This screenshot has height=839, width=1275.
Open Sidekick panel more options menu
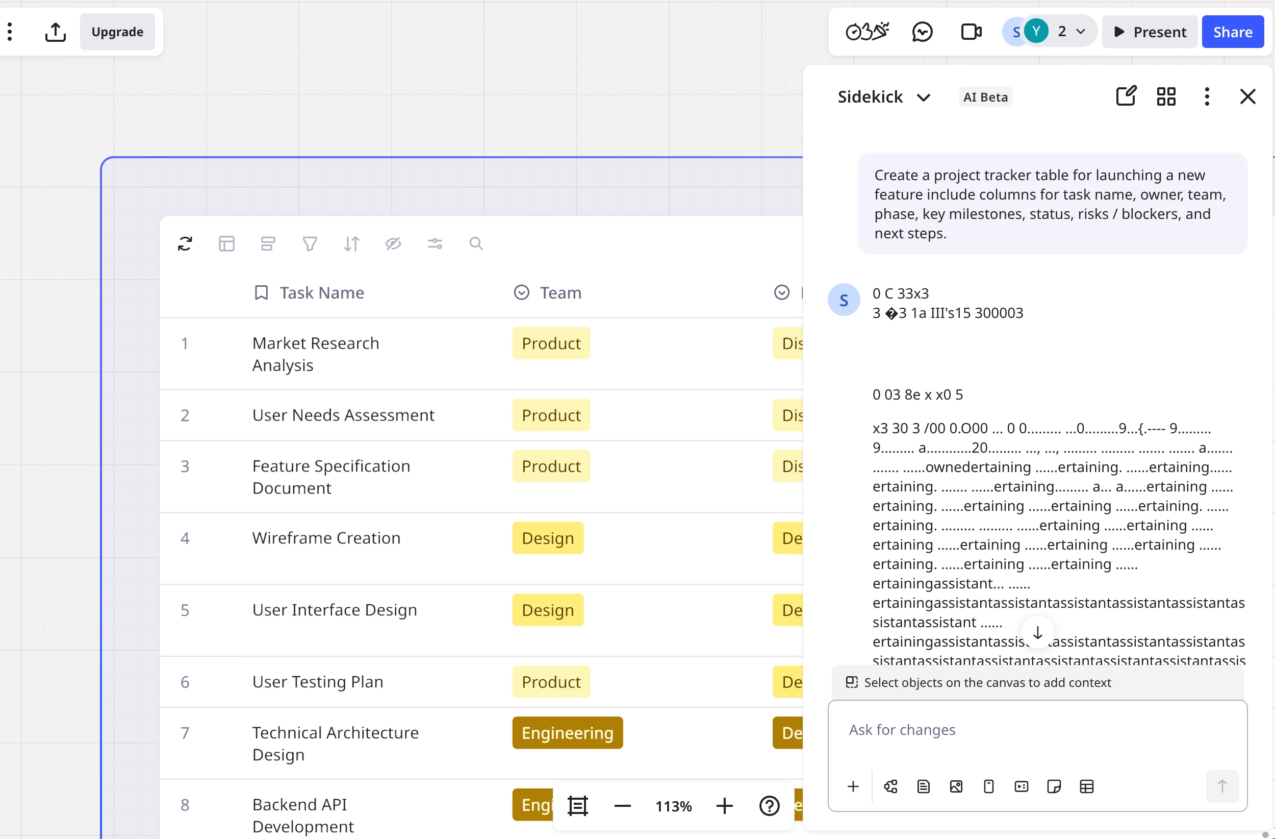pyautogui.click(x=1207, y=96)
